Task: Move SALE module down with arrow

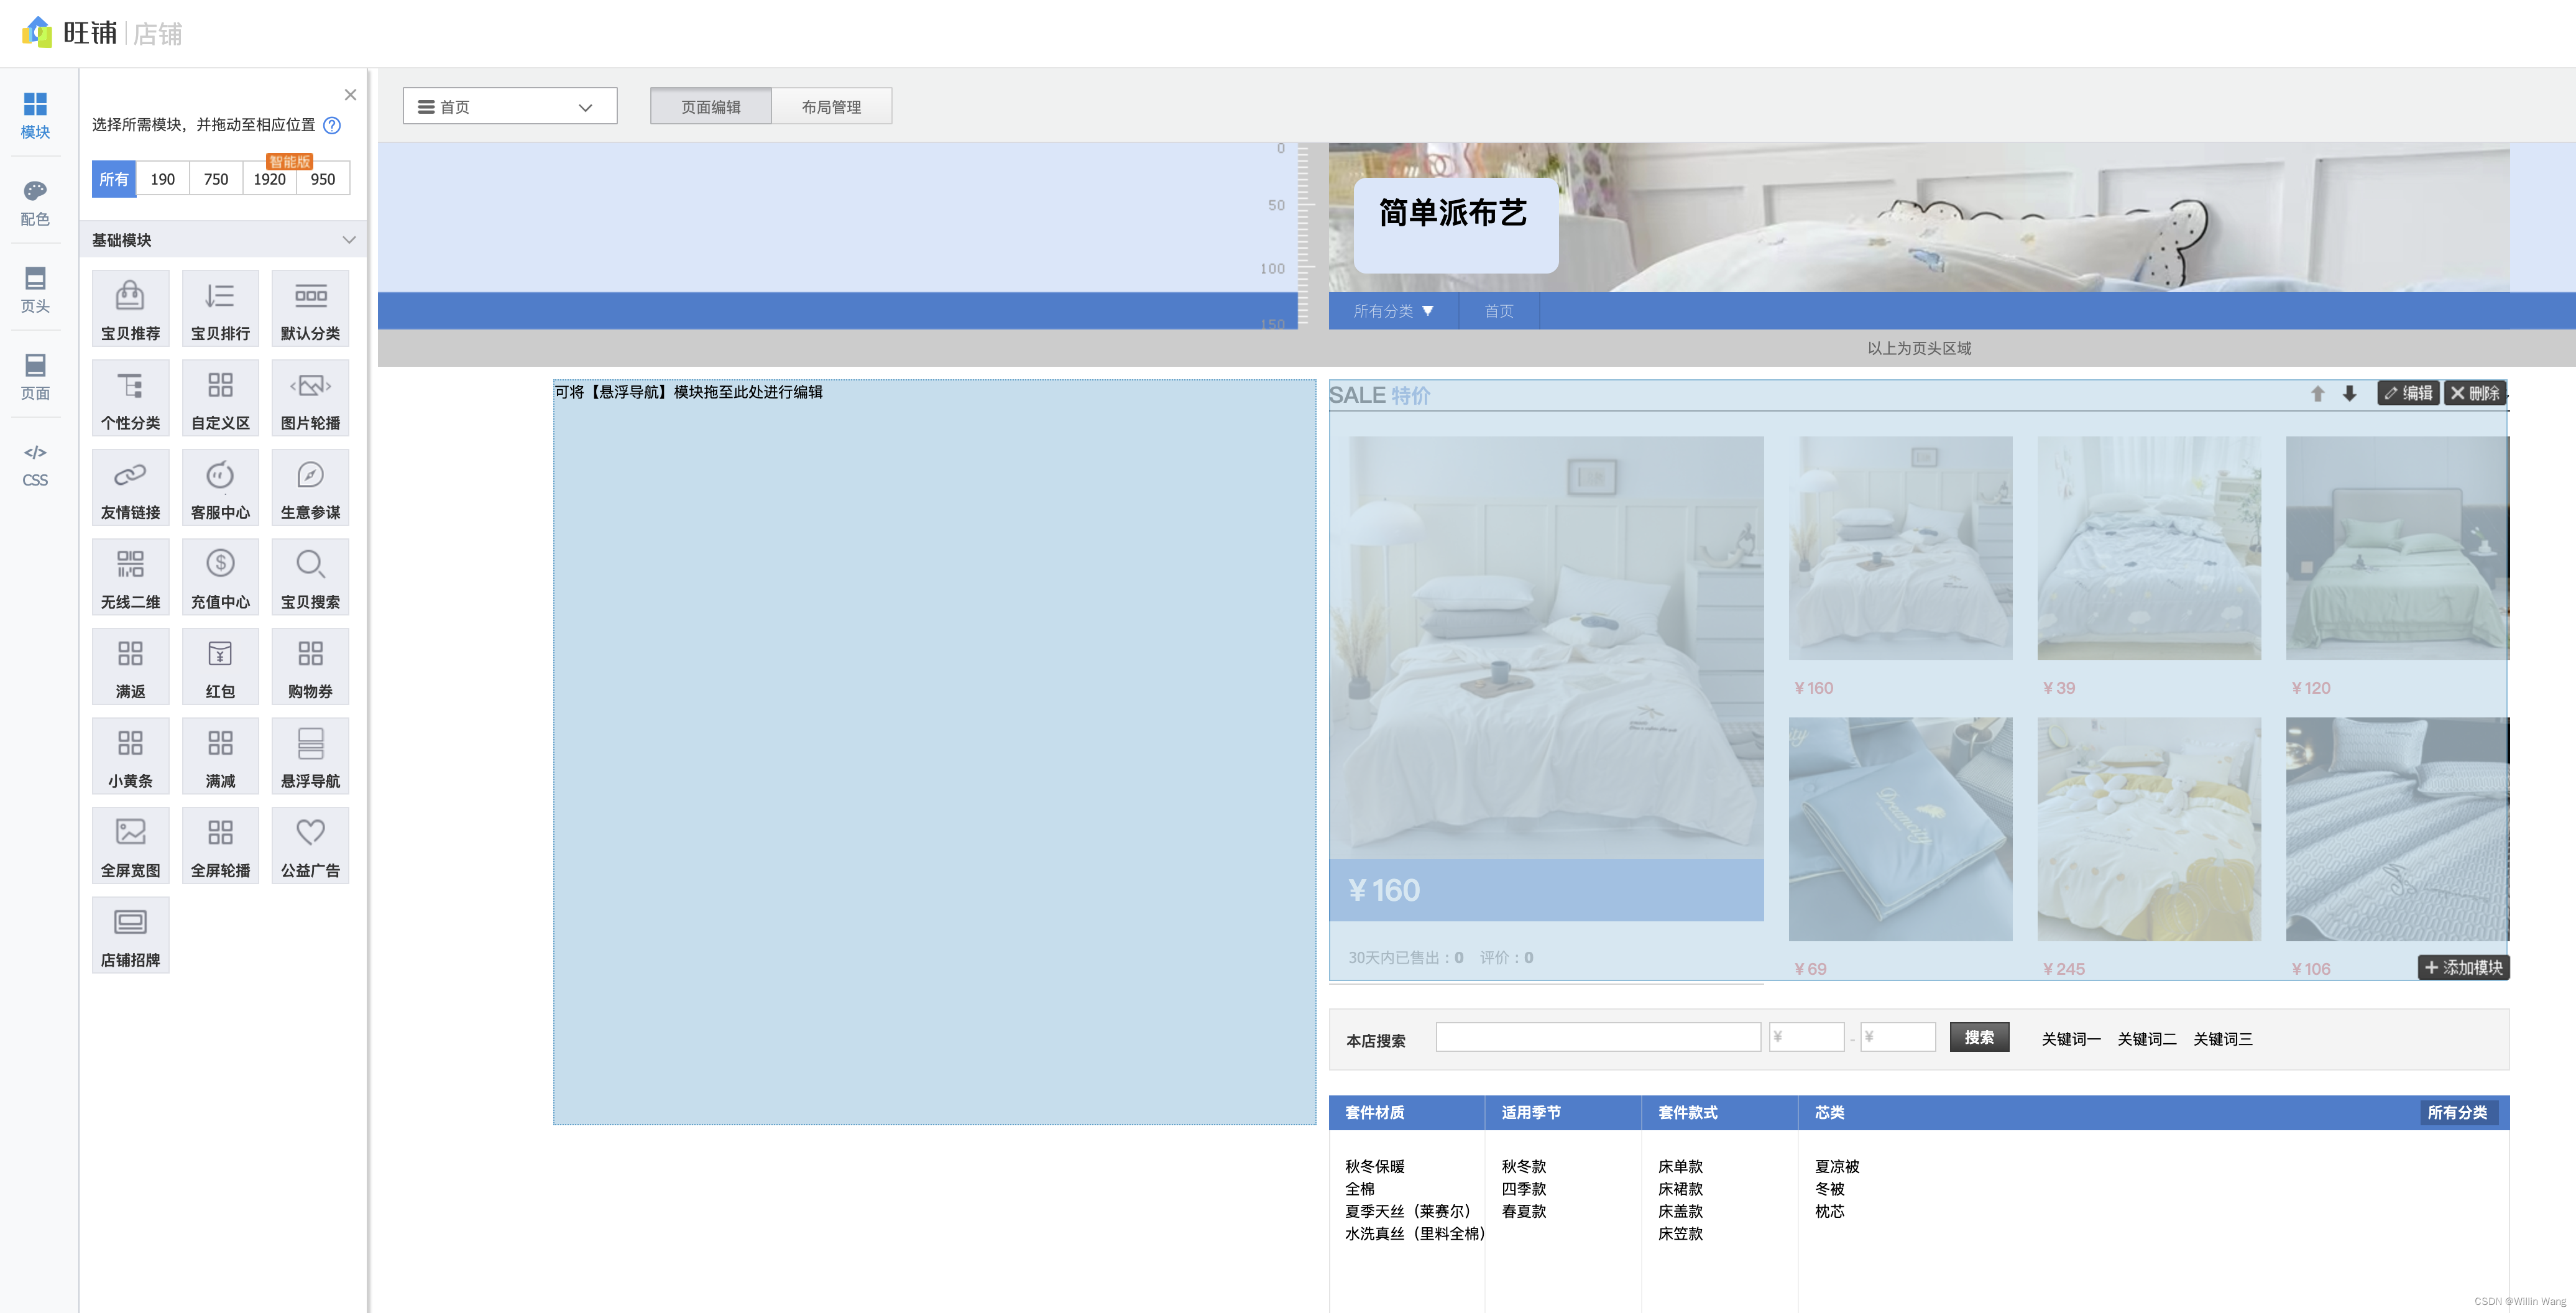Action: click(2349, 394)
